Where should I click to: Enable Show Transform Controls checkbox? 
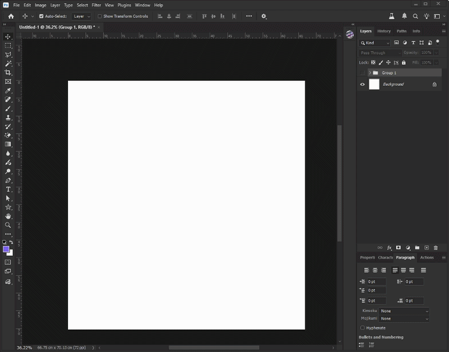pos(100,16)
